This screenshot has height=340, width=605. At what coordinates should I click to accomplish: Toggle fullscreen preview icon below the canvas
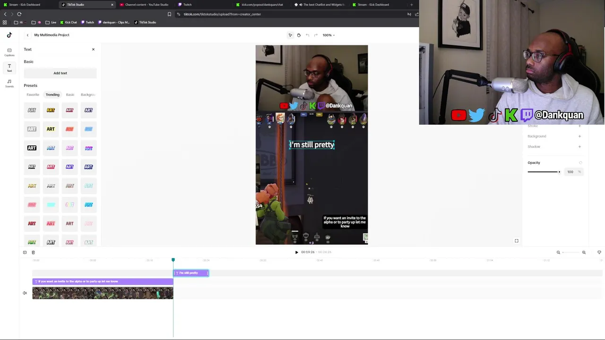(x=517, y=241)
